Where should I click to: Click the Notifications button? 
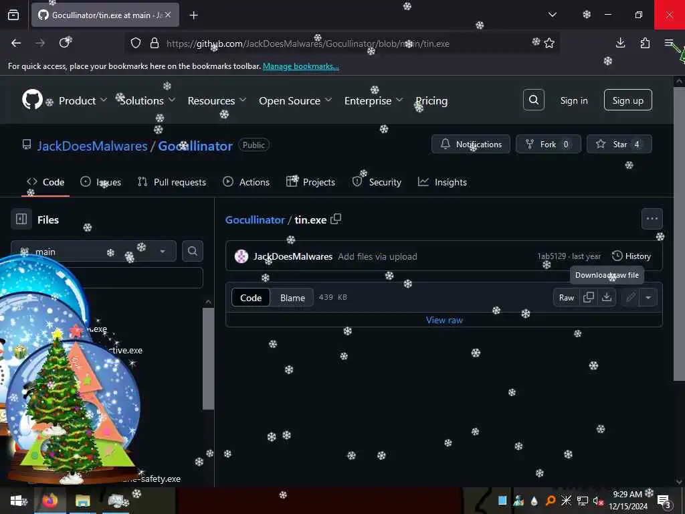click(x=470, y=144)
